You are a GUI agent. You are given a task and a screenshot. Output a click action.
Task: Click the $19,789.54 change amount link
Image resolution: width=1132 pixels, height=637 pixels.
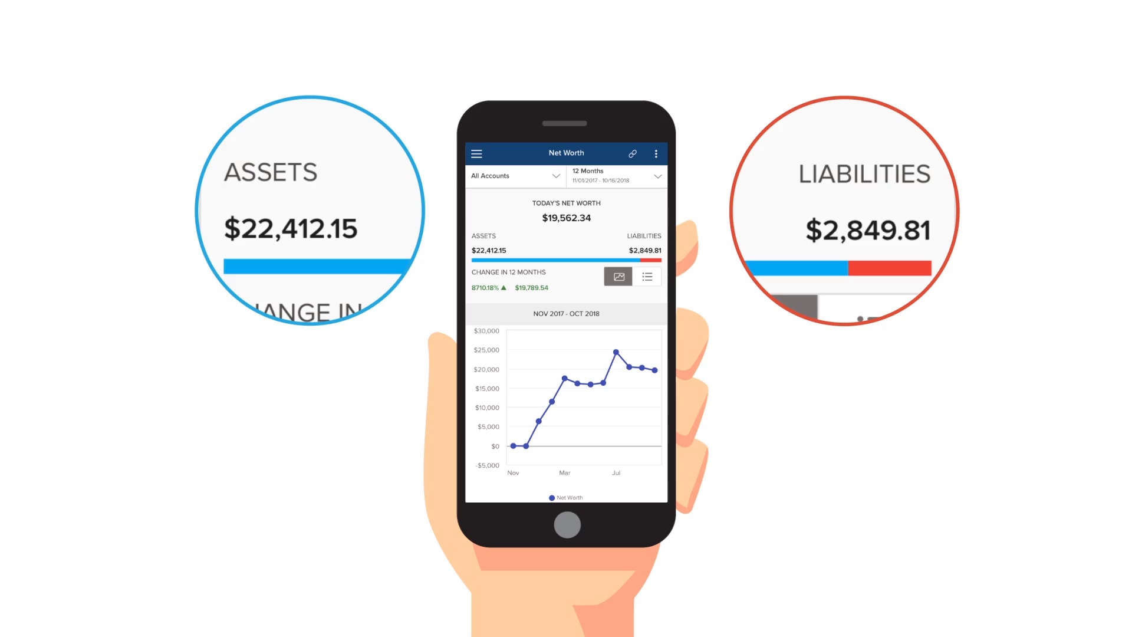531,288
